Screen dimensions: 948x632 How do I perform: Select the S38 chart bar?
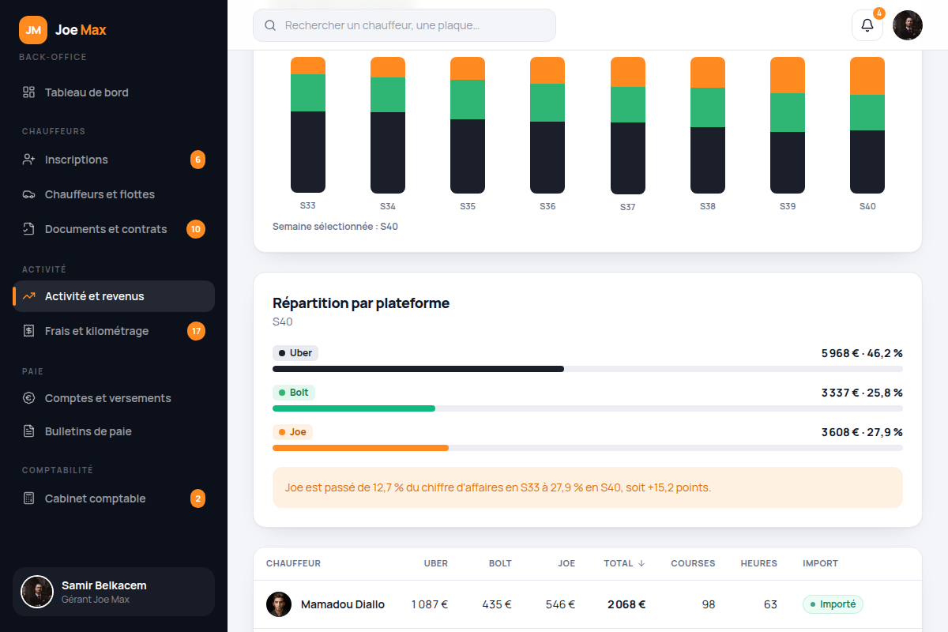tap(708, 125)
